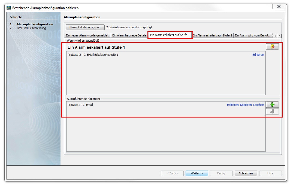This screenshot has height=185, width=290.
Task: Close the dialog with the X button
Action: pyautogui.click(x=279, y=7)
